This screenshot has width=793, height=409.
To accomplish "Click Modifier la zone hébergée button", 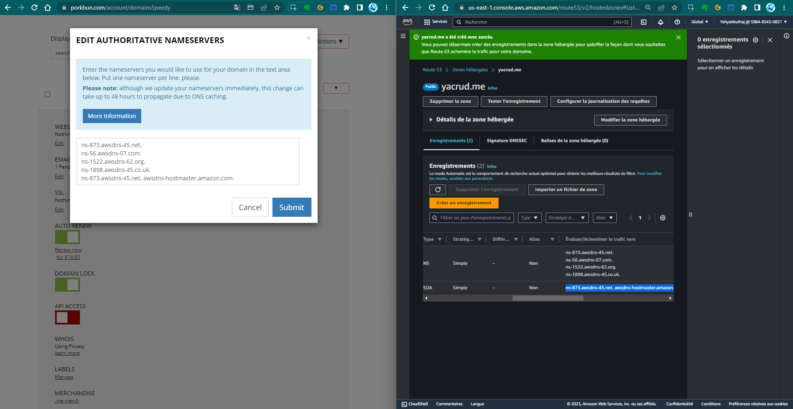I will [631, 120].
